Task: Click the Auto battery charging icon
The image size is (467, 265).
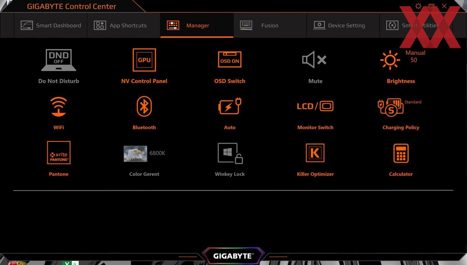Action: 230,107
